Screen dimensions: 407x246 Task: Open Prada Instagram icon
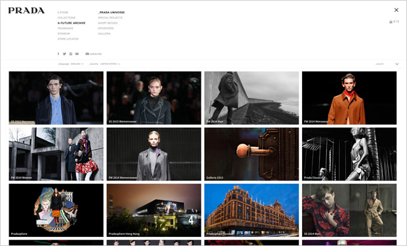[71, 54]
